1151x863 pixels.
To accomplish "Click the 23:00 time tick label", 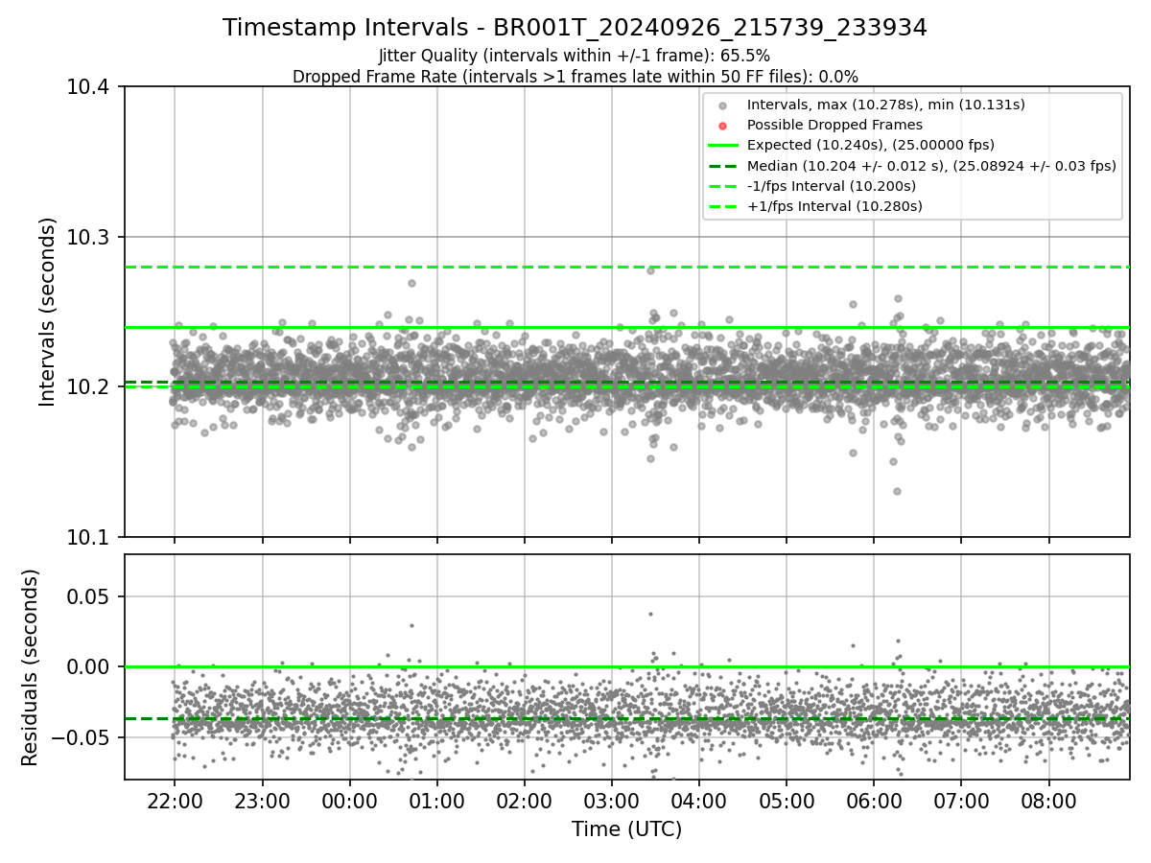I will tap(262, 800).
